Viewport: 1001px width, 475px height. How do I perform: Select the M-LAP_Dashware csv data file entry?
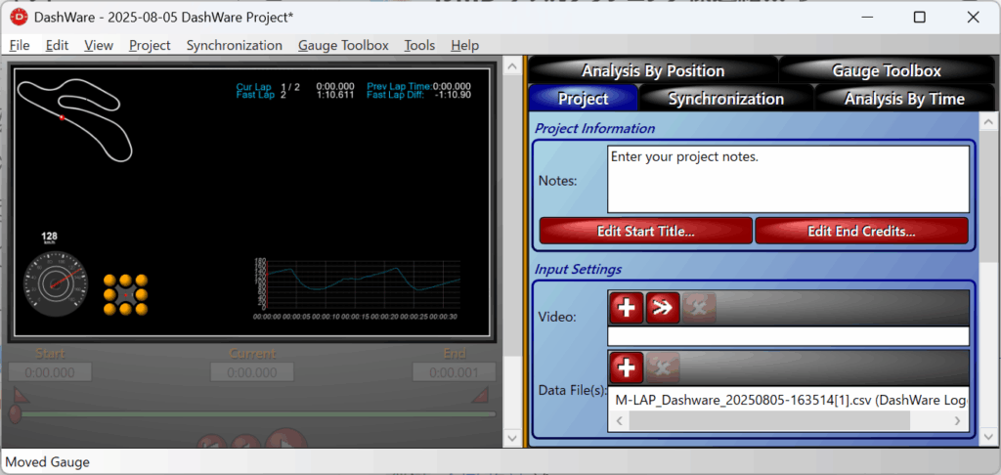pos(789,401)
